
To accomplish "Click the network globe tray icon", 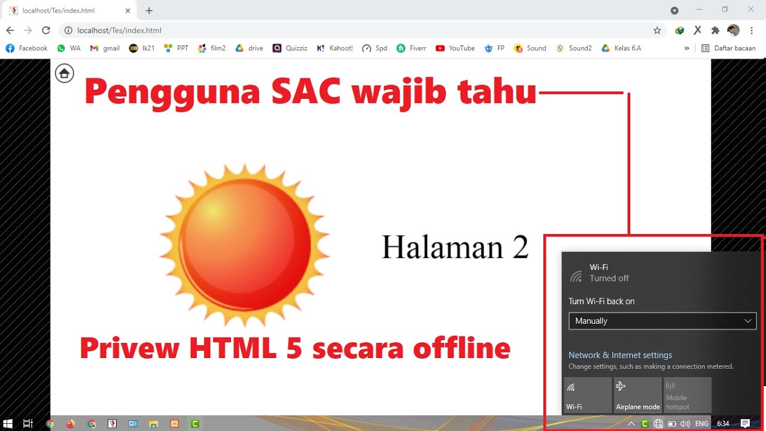I will tap(658, 424).
